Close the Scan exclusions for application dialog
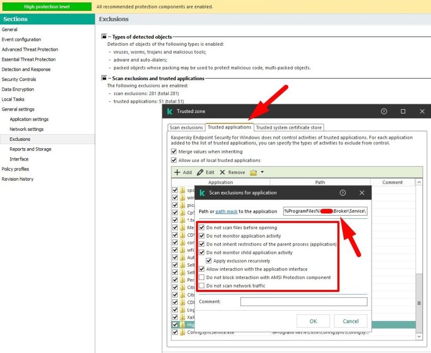The height and width of the screenshot is (353, 431). pos(362,193)
